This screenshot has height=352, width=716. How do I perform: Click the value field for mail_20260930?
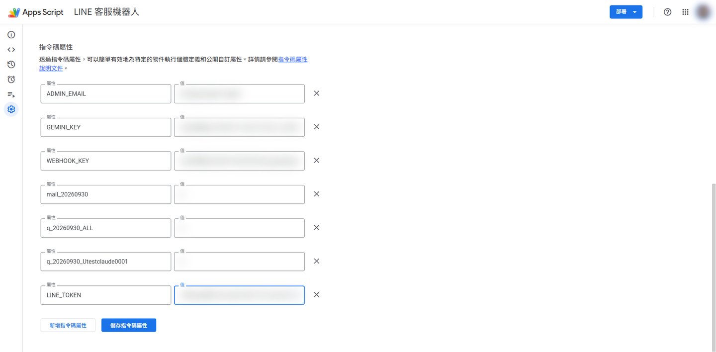pos(239,194)
